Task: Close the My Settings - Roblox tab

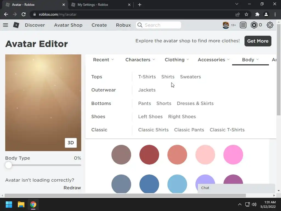Action: [x=129, y=5]
